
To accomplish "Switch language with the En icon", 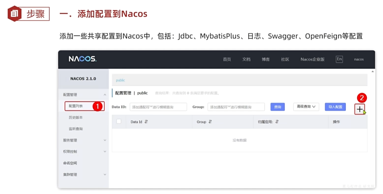I will coord(339,59).
